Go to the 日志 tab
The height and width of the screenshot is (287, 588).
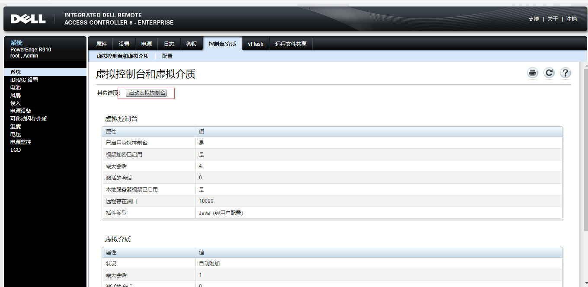click(x=169, y=44)
